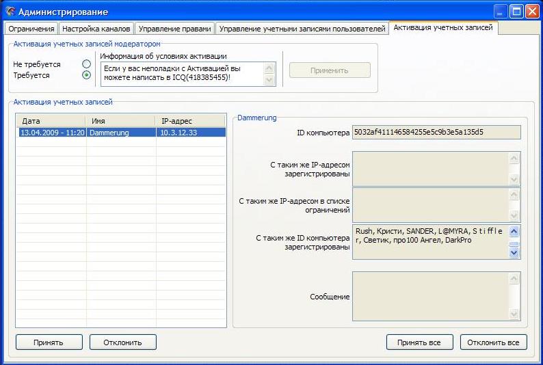This screenshot has width=543, height=365.
Task: Select the 'Не требуется' radio button
Action: pyautogui.click(x=86, y=64)
